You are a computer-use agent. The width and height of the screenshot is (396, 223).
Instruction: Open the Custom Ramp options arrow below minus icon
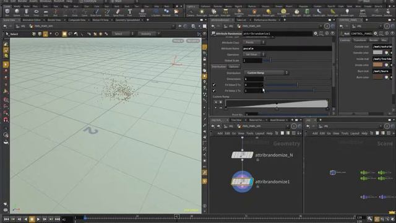[216, 108]
